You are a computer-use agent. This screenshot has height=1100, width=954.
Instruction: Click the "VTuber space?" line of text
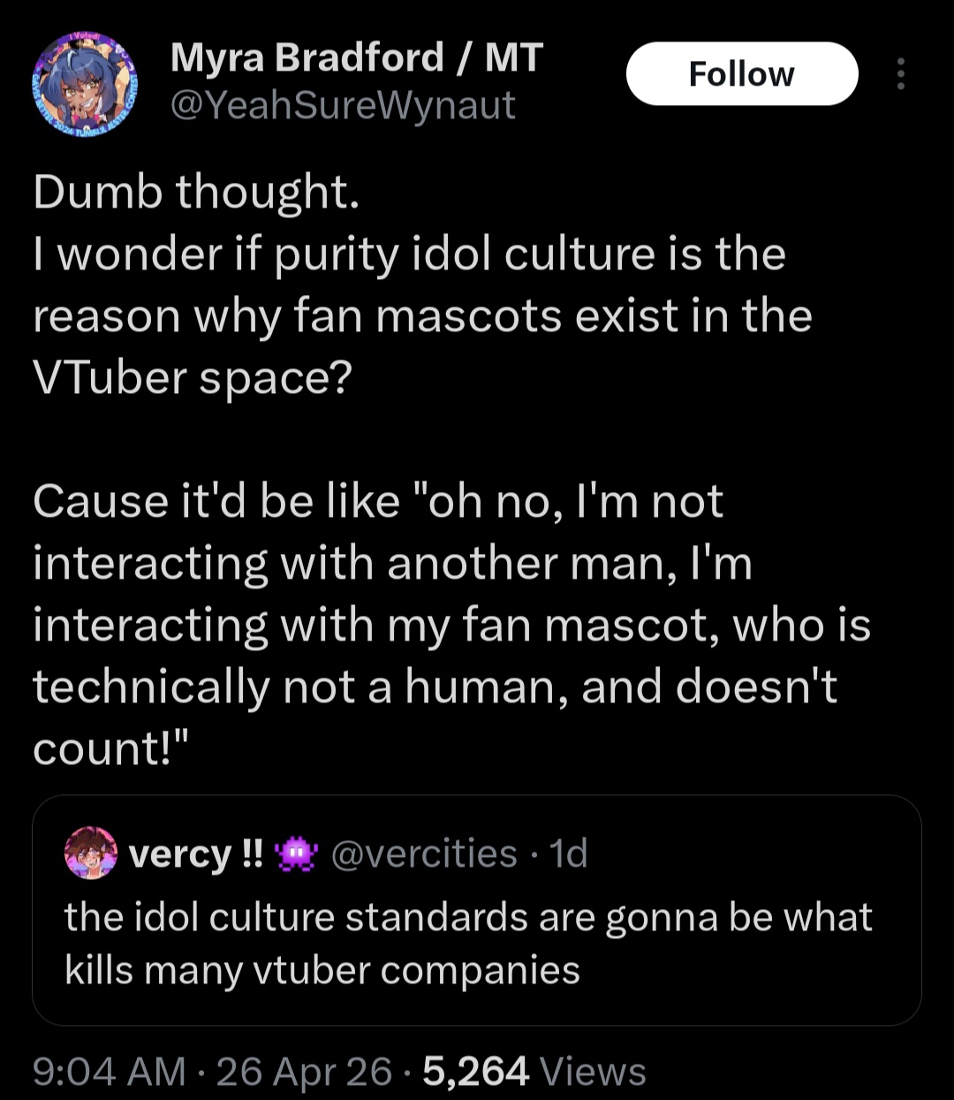pos(193,377)
